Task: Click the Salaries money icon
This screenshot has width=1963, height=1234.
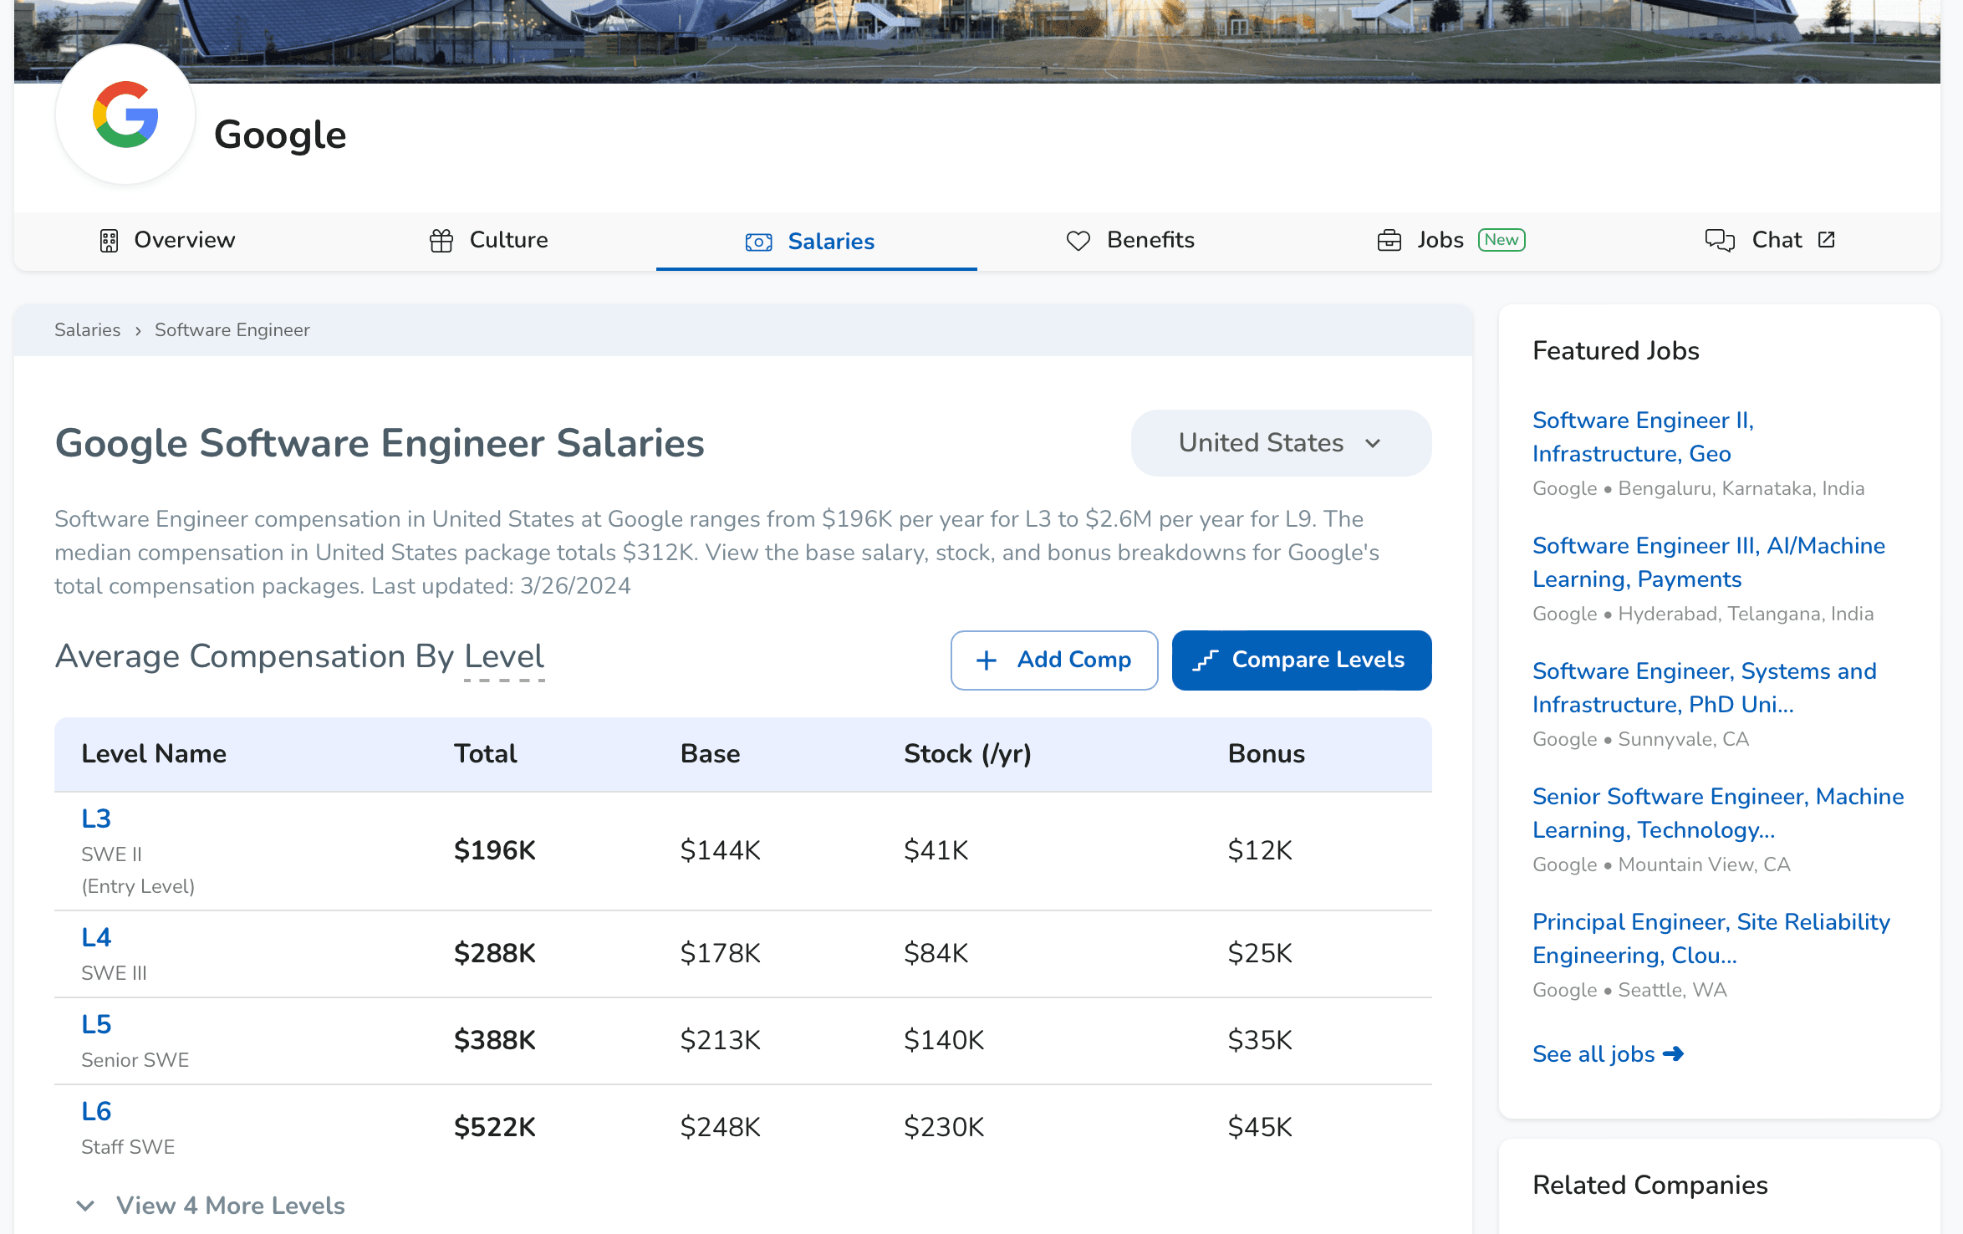Action: point(758,242)
